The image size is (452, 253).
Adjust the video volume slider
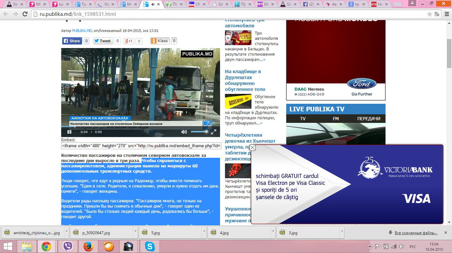[200, 132]
